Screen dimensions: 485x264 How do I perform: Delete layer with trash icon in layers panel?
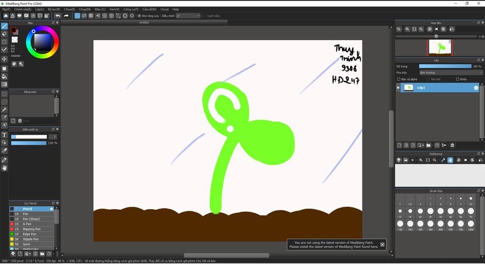[x=452, y=145]
